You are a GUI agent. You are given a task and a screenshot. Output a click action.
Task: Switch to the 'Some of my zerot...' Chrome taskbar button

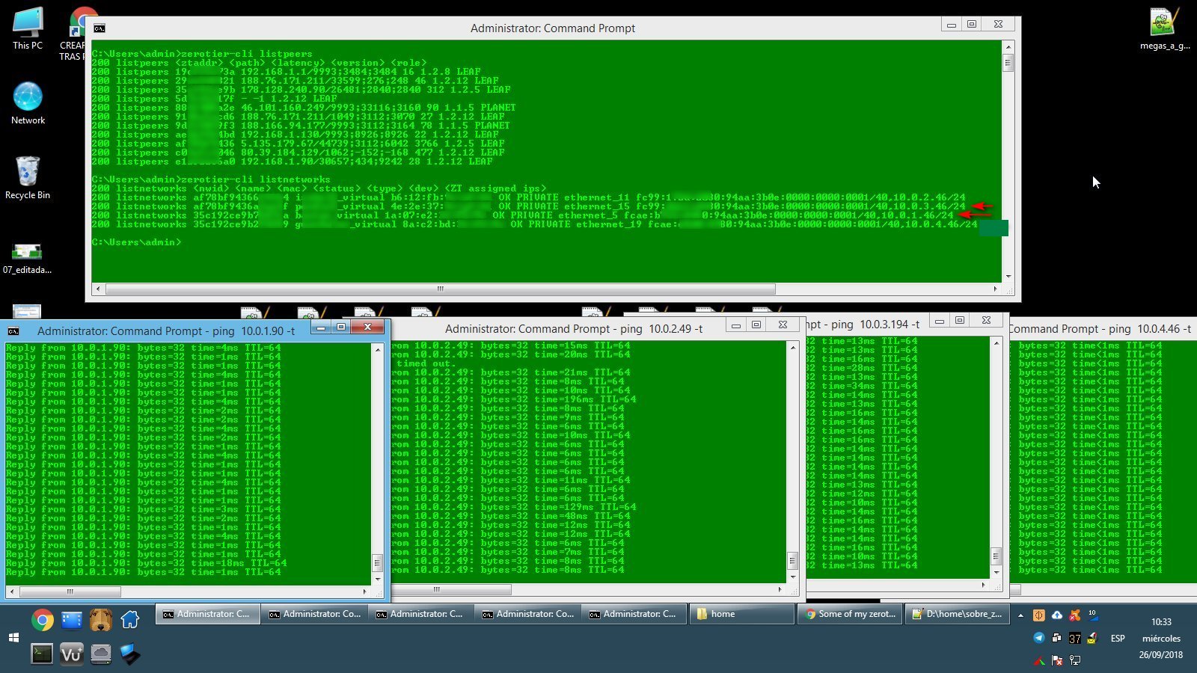tap(848, 614)
